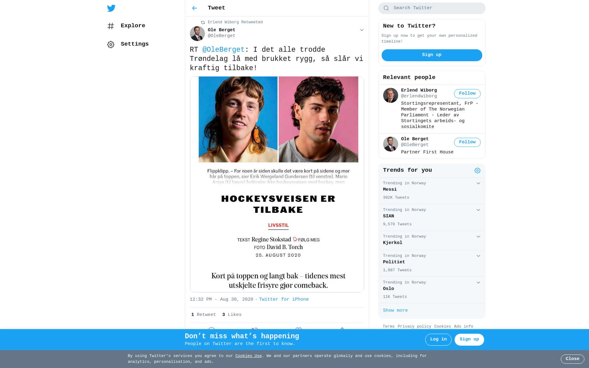Open the SIAN trend chevron menu
This screenshot has width=589, height=368.
[478, 210]
